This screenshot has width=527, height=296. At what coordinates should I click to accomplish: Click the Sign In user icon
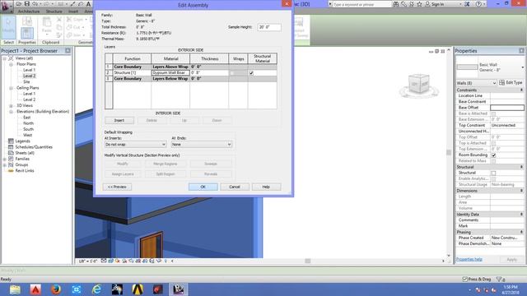[x=427, y=4]
